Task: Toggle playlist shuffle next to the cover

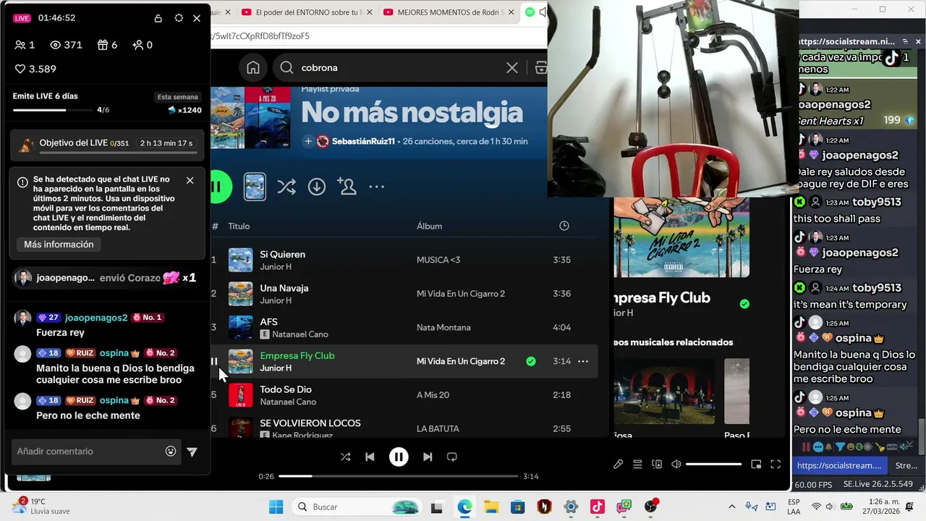Action: [286, 187]
